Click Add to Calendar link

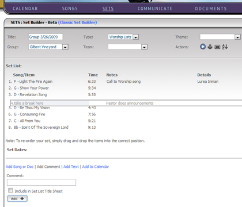[96, 167]
